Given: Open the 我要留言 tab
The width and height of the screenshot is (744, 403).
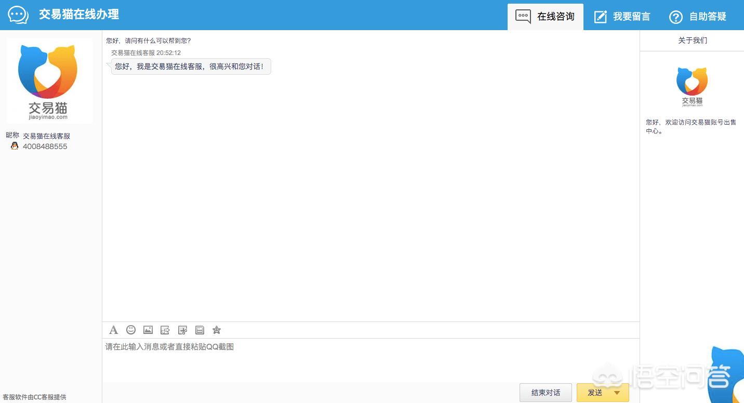Looking at the screenshot, I should (622, 17).
